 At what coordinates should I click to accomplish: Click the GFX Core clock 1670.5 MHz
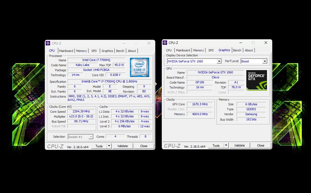(x=200, y=104)
